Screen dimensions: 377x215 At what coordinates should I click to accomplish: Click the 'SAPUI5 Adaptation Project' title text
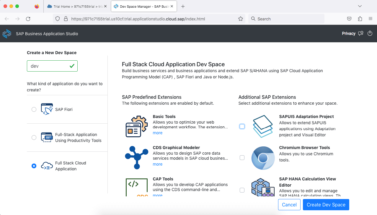tap(306, 117)
